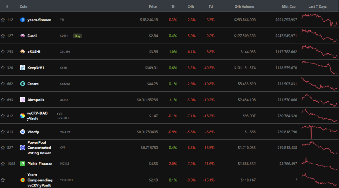Screen dimensions: 339x188
Task: Star the Sushi row as favorite
Action: pyautogui.click(x=3, y=36)
